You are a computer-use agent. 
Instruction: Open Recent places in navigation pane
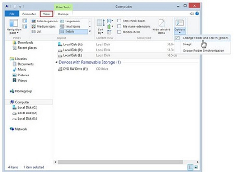tap(24, 48)
